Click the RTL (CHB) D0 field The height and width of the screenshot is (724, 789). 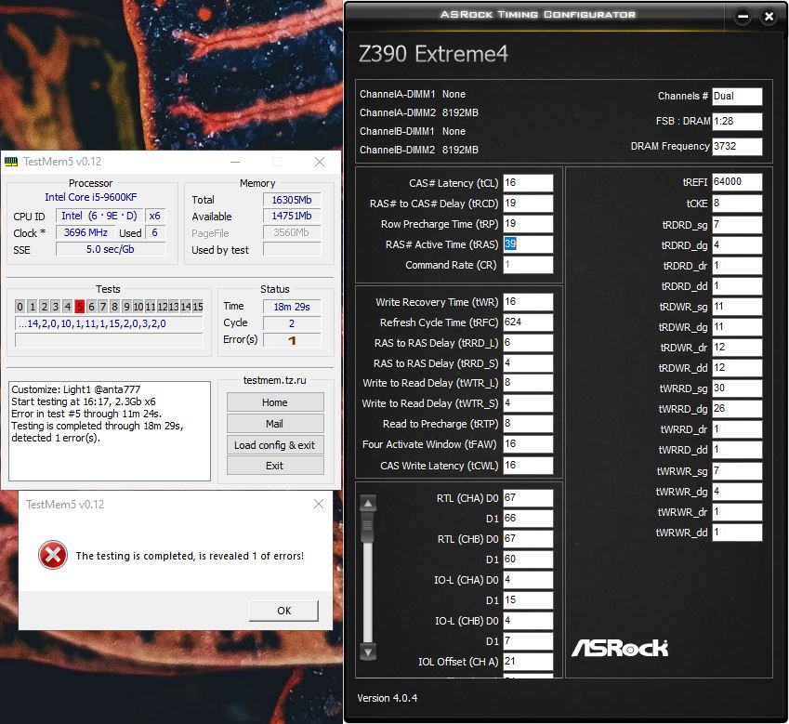pos(528,539)
